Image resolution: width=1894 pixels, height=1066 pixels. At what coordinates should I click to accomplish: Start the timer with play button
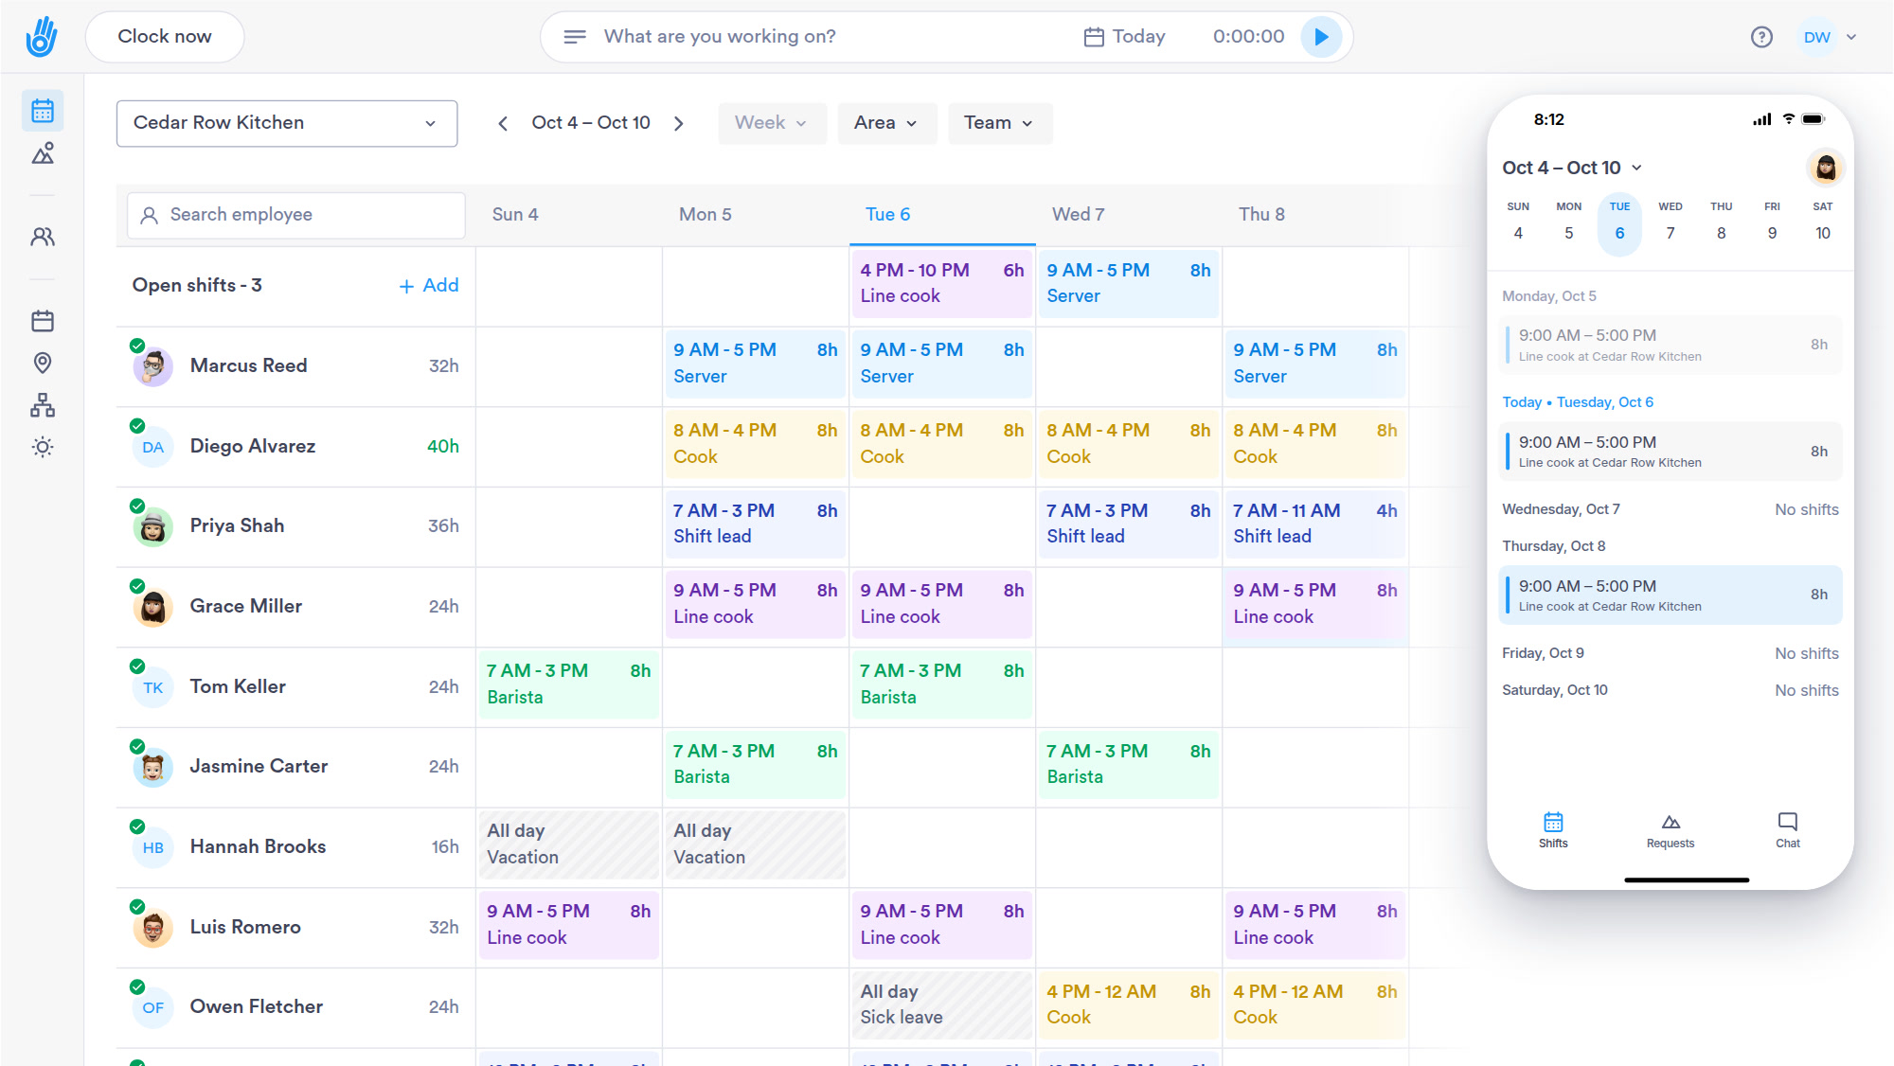tap(1321, 37)
